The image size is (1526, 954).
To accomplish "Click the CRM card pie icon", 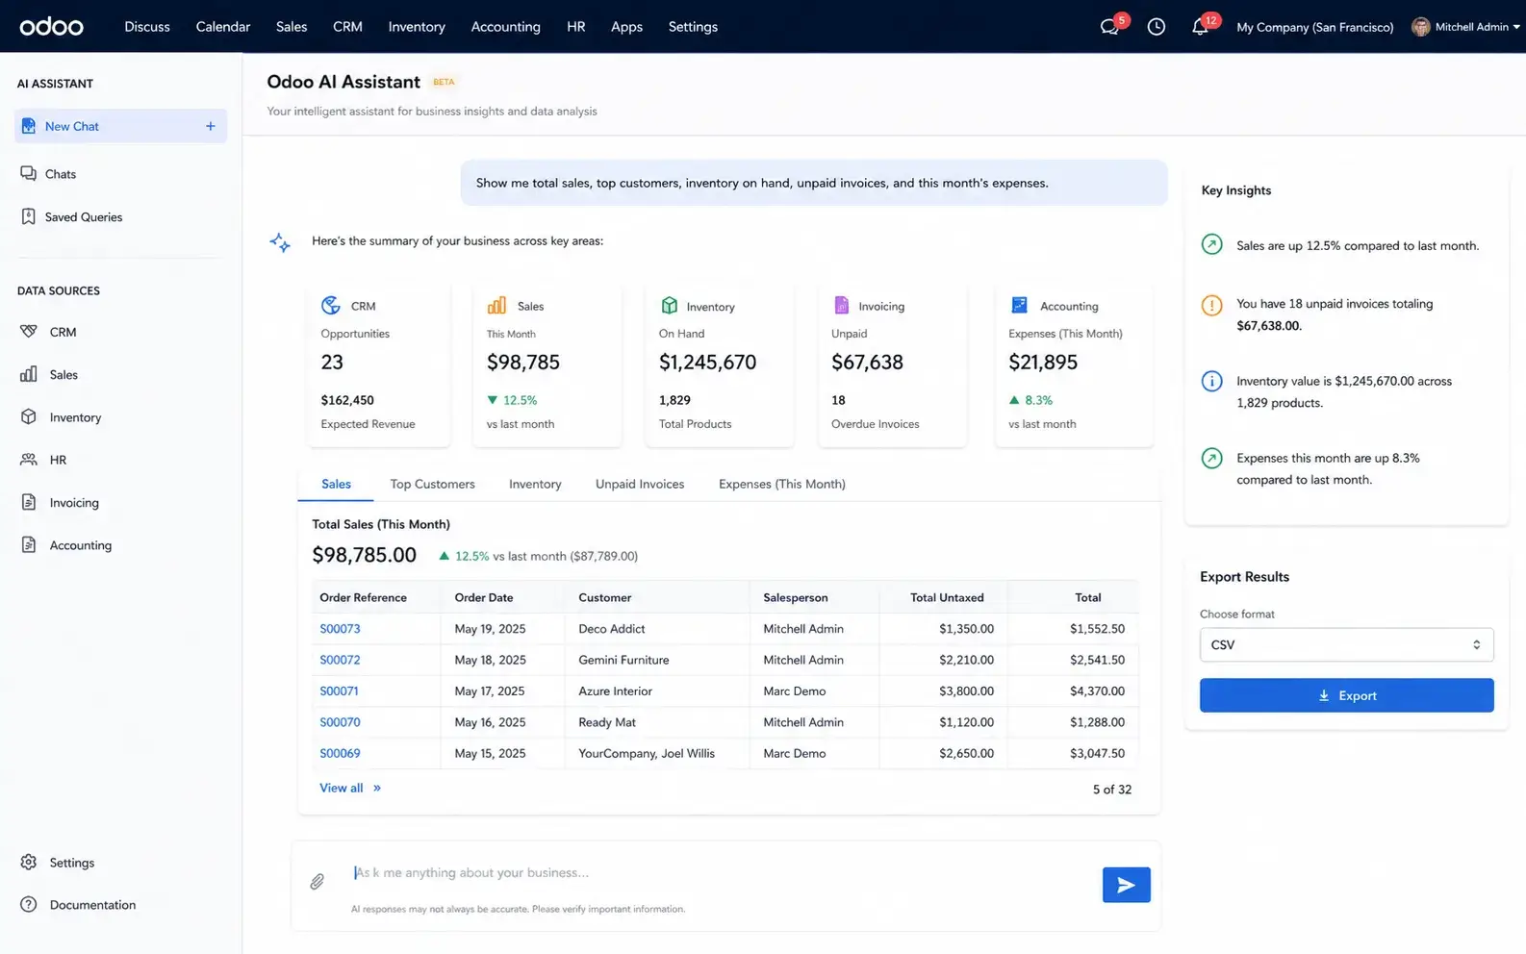I will pyautogui.click(x=331, y=305).
